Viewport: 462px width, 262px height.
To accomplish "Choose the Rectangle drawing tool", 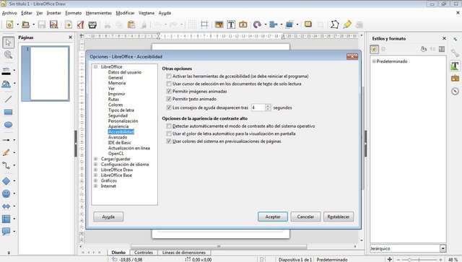I will tap(8, 112).
